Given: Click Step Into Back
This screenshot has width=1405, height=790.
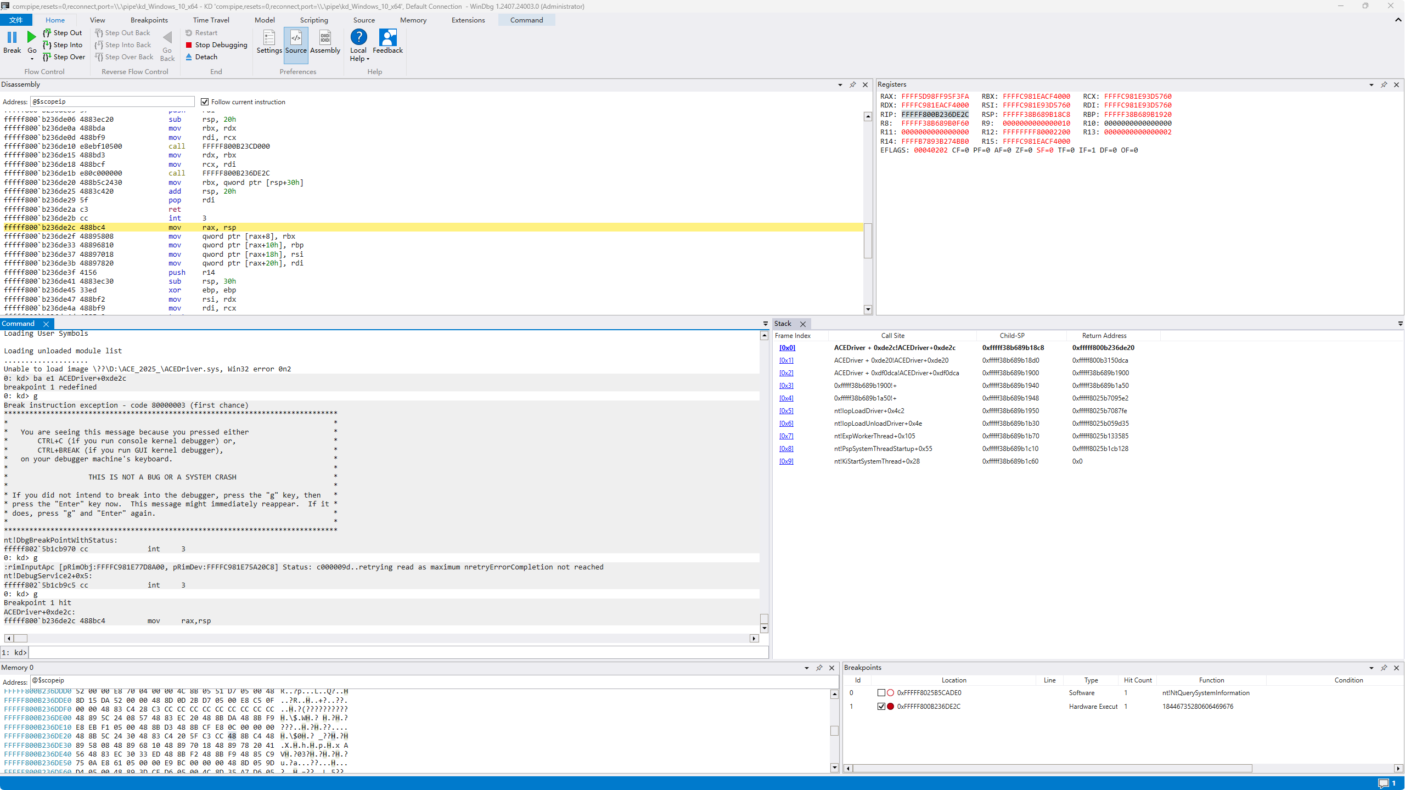Looking at the screenshot, I should pos(123,45).
